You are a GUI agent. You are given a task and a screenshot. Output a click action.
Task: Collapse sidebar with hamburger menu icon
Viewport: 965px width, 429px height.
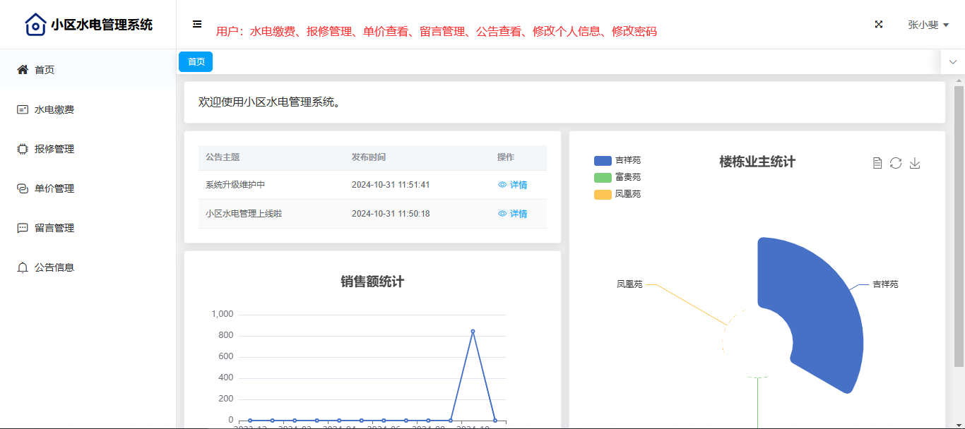pyautogui.click(x=197, y=24)
